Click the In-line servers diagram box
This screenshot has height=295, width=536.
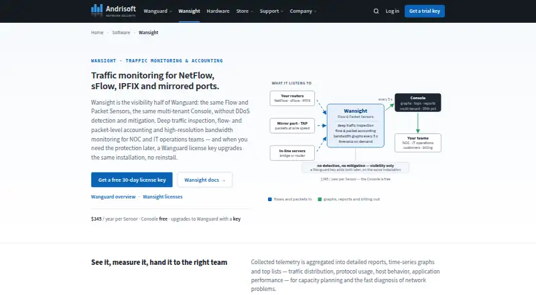(x=292, y=153)
